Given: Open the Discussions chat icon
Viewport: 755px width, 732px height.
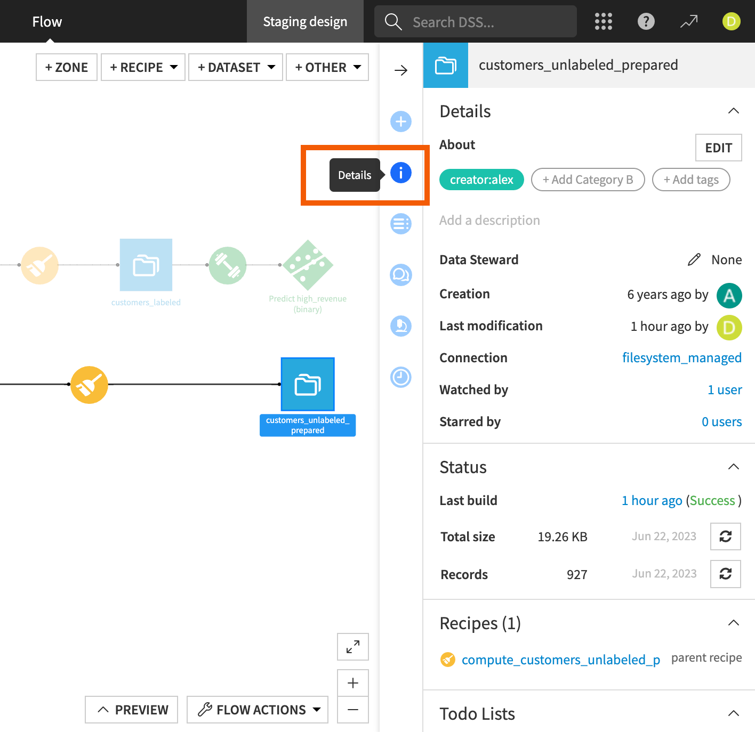Looking at the screenshot, I should click(x=401, y=275).
